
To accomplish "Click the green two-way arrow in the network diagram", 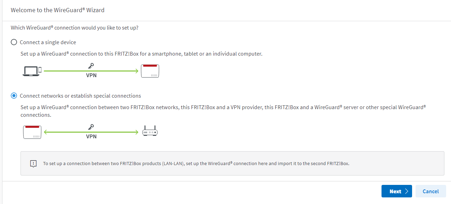I will (91, 132).
